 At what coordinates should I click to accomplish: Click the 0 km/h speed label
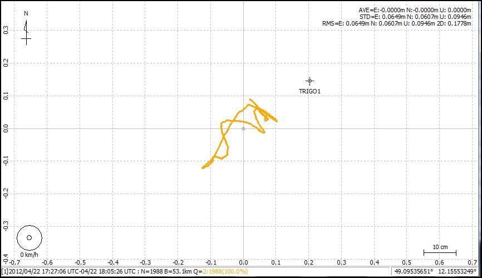(x=29, y=254)
